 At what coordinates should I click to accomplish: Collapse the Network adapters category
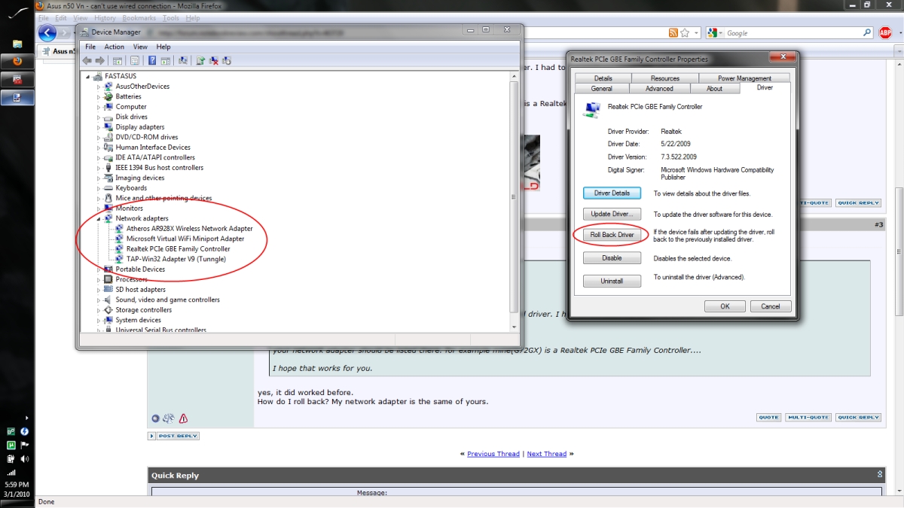pyautogui.click(x=99, y=218)
